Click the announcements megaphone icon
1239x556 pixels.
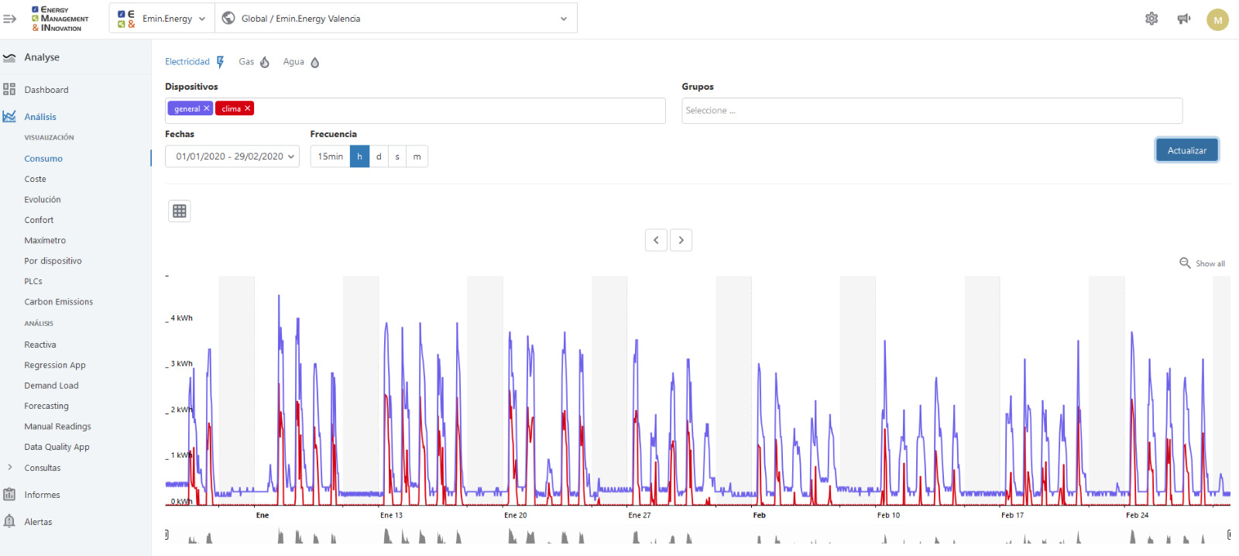[x=1184, y=19]
